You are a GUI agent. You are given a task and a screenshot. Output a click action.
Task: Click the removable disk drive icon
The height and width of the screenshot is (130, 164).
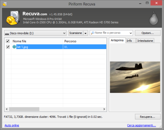tap(7, 34)
